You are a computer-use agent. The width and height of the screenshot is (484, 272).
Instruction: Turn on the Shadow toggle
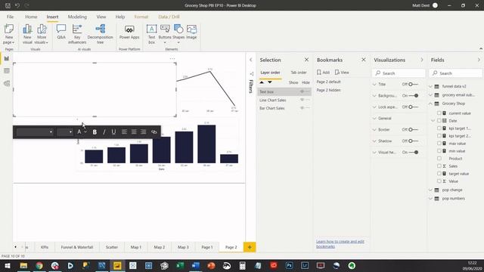pos(413,141)
